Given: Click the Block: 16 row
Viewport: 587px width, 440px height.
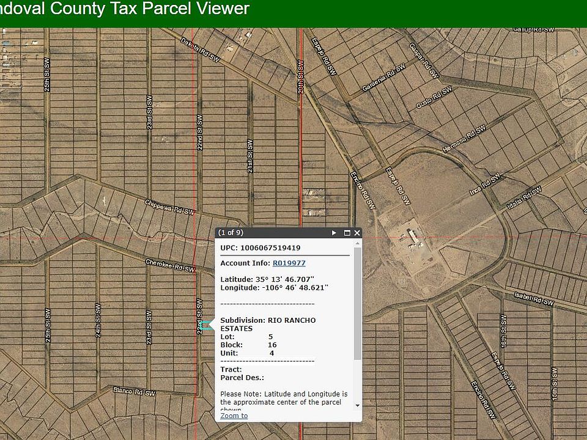Looking at the screenshot, I should 249,345.
